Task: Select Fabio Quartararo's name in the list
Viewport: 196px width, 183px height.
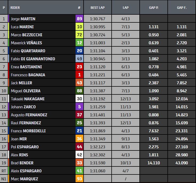Action: (28, 51)
